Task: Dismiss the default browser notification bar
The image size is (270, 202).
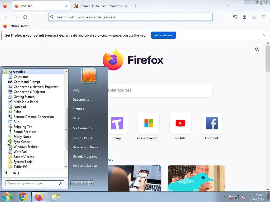Action: 264,35
